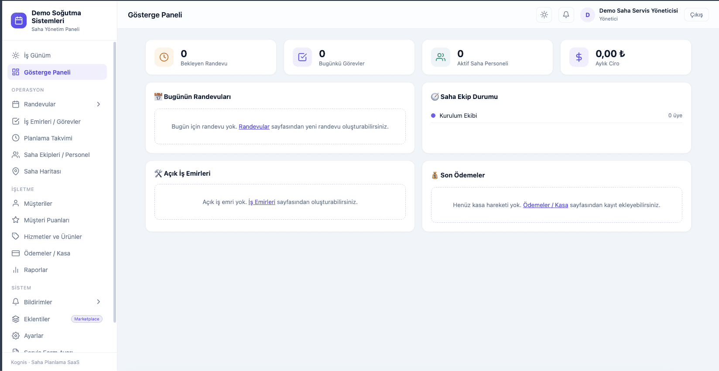Click the user avatar with letter D
The width and height of the screenshot is (719, 371).
click(588, 15)
